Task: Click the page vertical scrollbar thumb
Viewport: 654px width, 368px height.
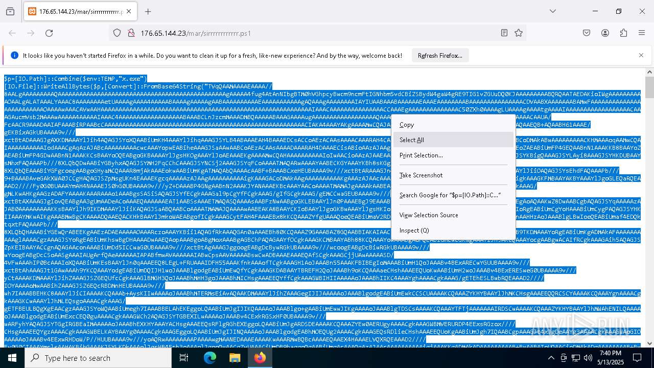Action: pos(649,87)
